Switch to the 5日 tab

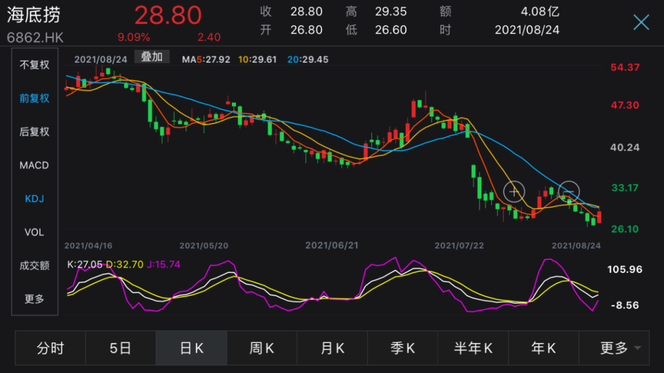click(x=121, y=348)
